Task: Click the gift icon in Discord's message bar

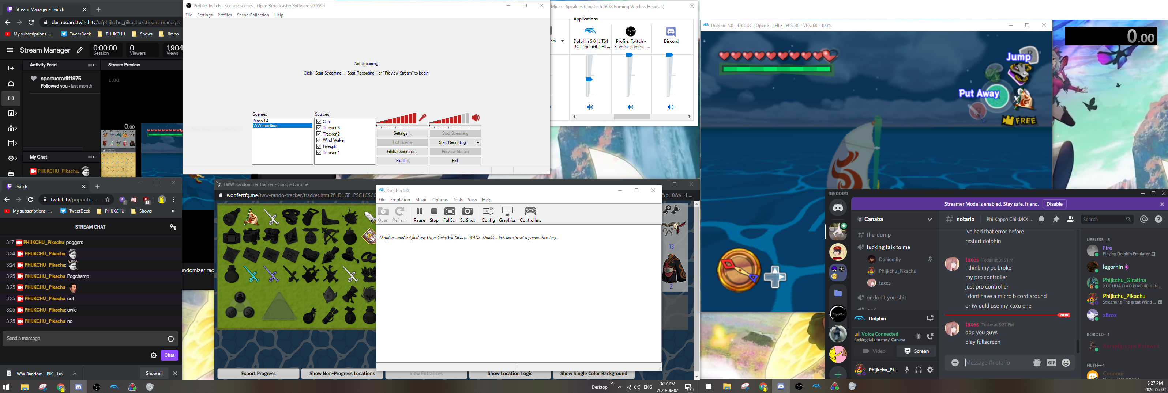Action: 1037,363
